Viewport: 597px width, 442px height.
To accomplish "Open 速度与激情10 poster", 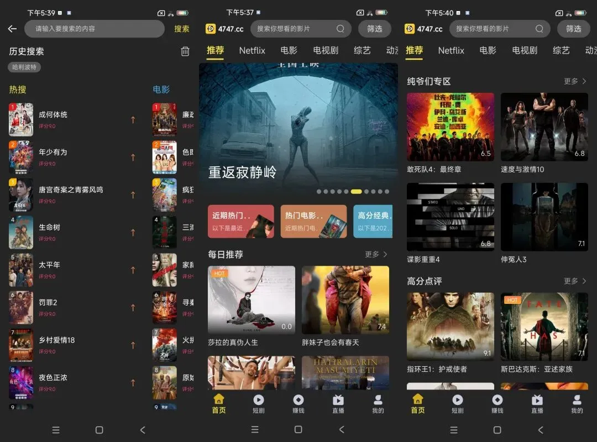I will [544, 127].
